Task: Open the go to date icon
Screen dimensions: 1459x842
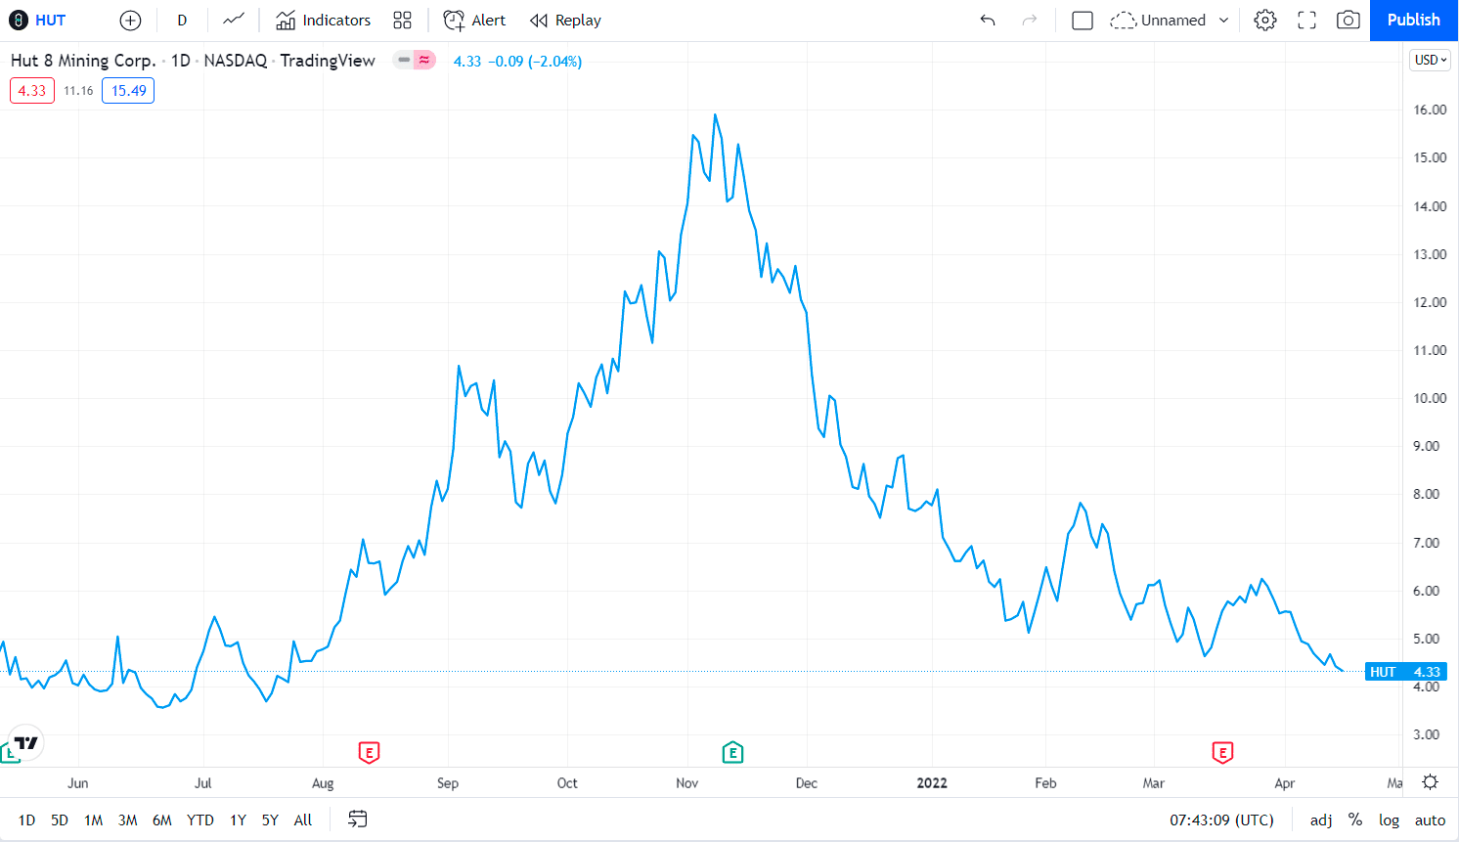Action: pyautogui.click(x=358, y=820)
